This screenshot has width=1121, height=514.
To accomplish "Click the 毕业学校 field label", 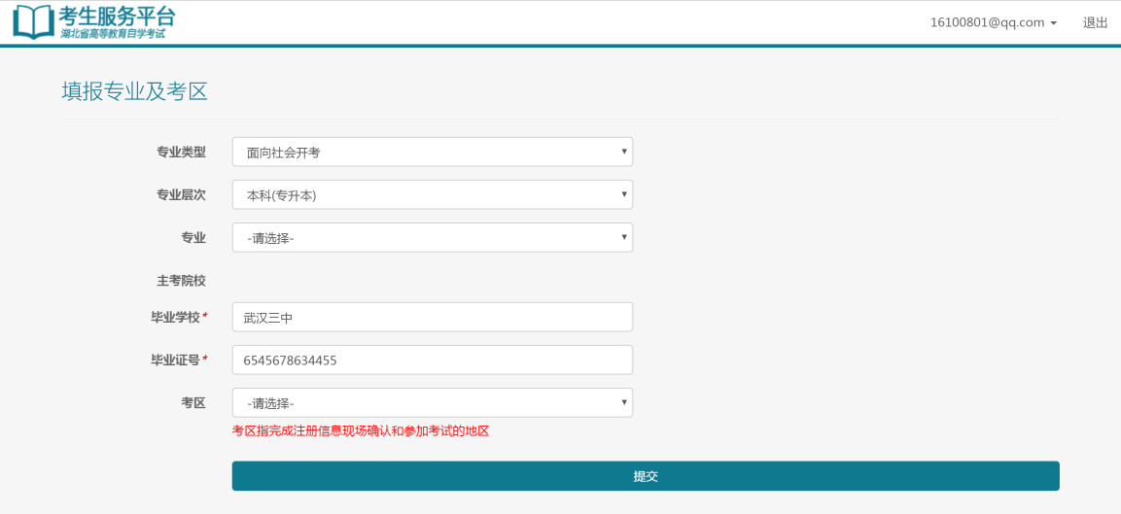I will pos(175,317).
